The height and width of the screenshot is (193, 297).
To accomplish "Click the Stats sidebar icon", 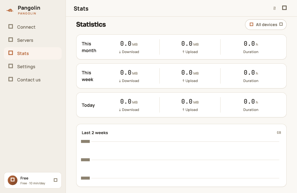I will pyautogui.click(x=11, y=53).
